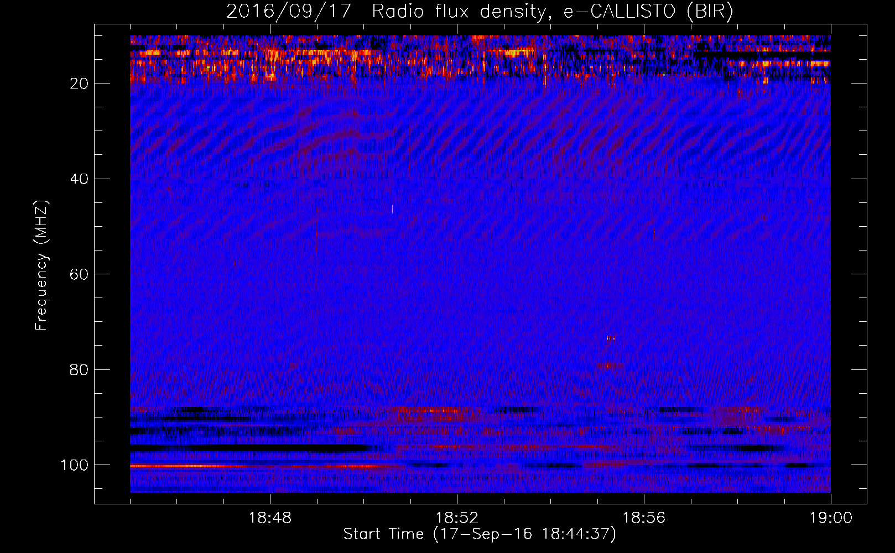Screen dimensions: 895x553
Task: Click the 100 MHz frequency tick label
Action: click(x=75, y=465)
